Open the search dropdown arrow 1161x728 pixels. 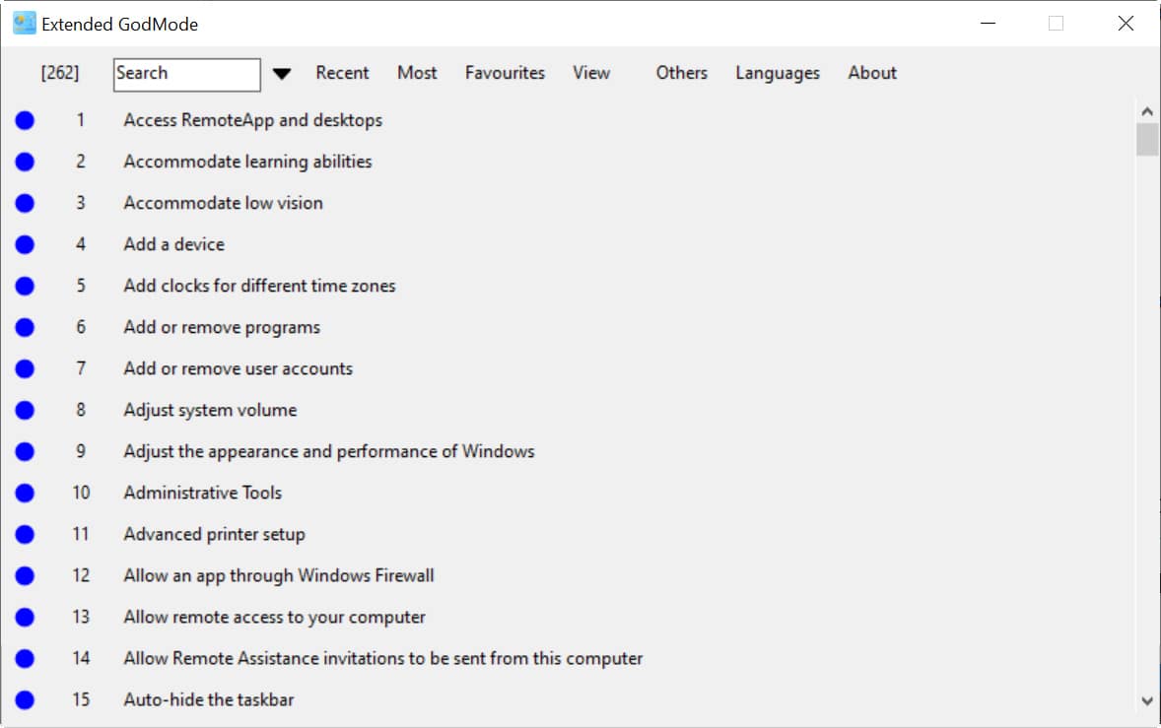(x=282, y=74)
